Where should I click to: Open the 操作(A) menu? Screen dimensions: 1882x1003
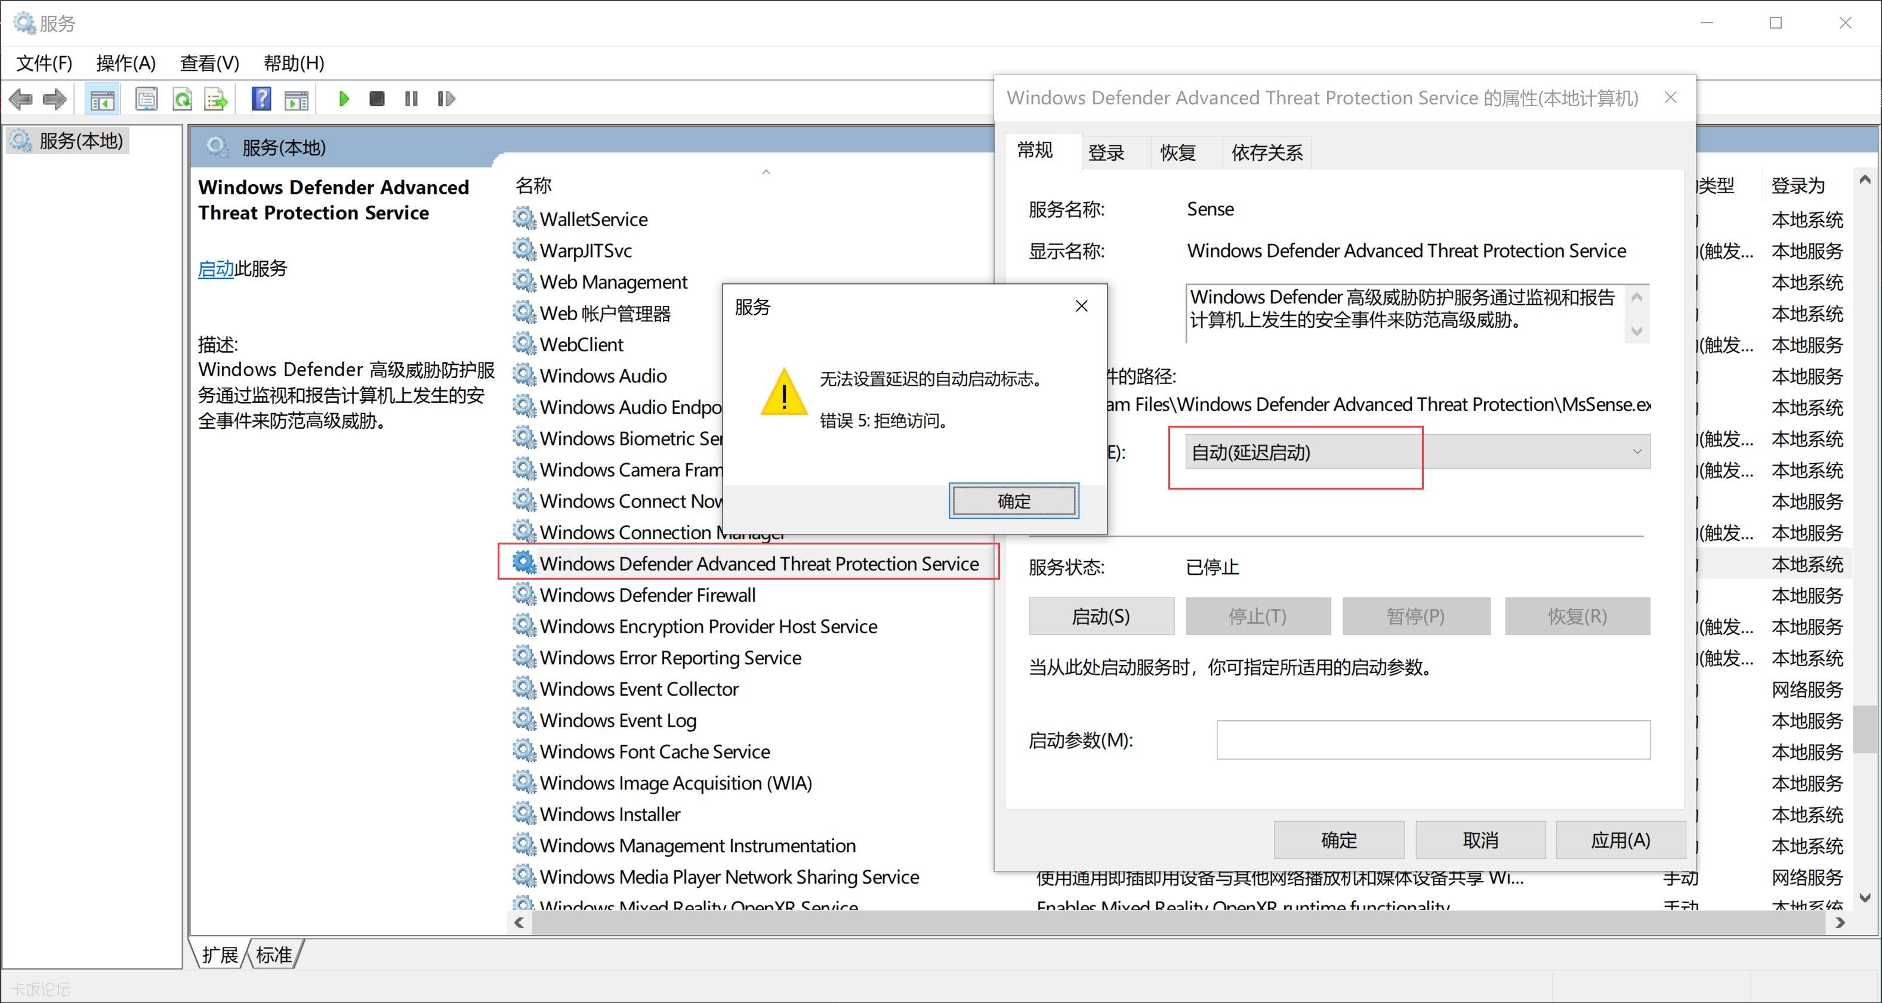126,63
